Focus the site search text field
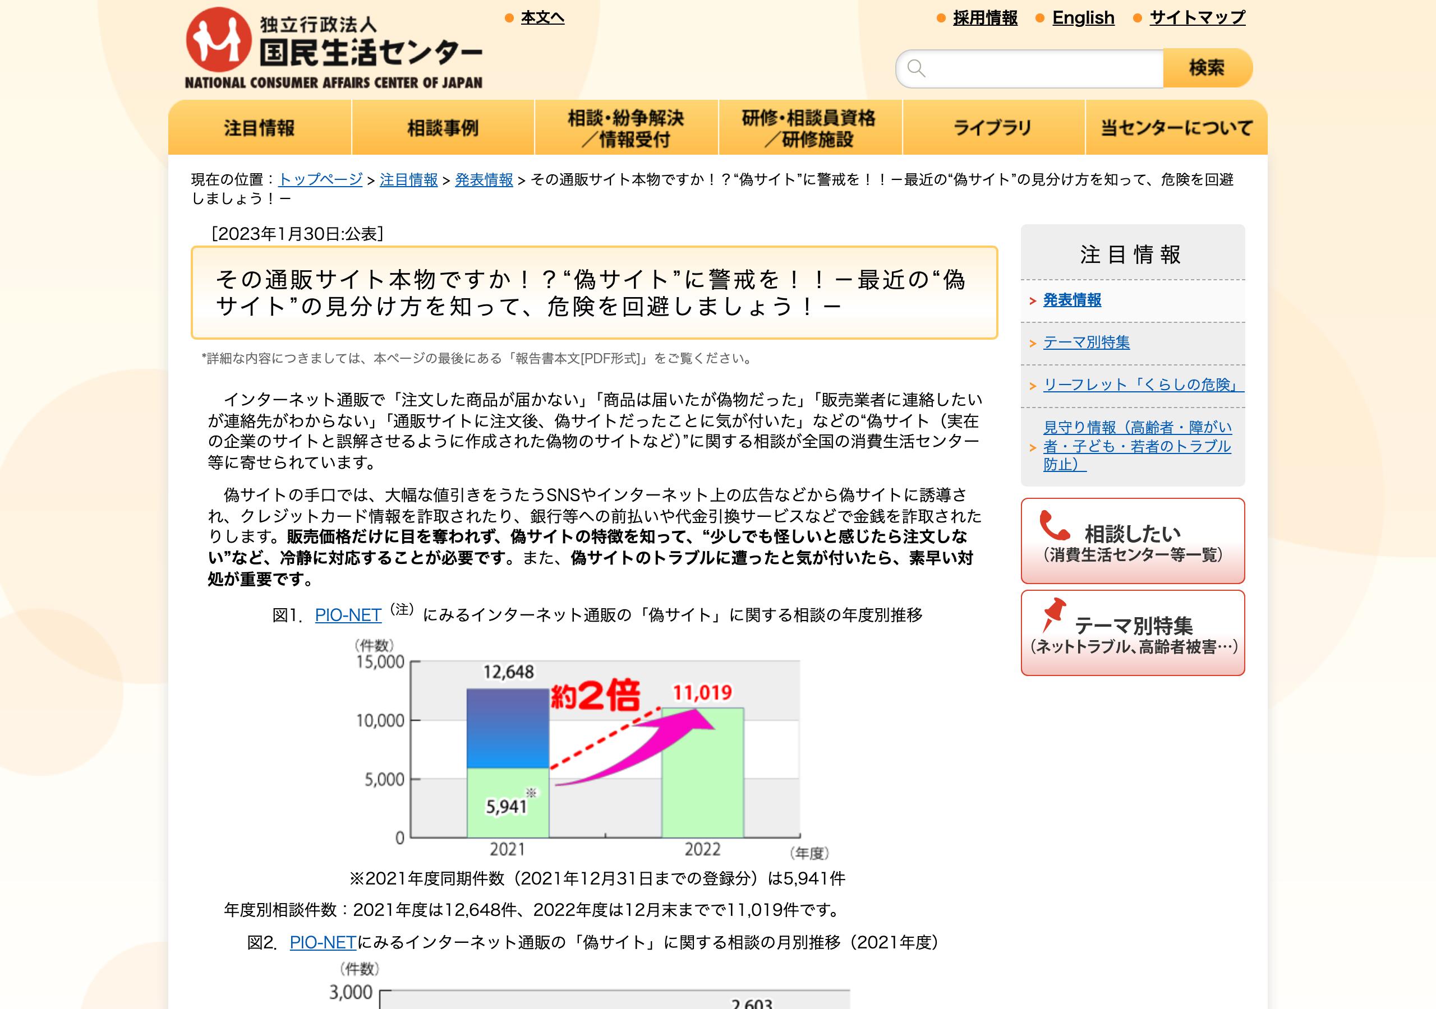 [x=1029, y=68]
